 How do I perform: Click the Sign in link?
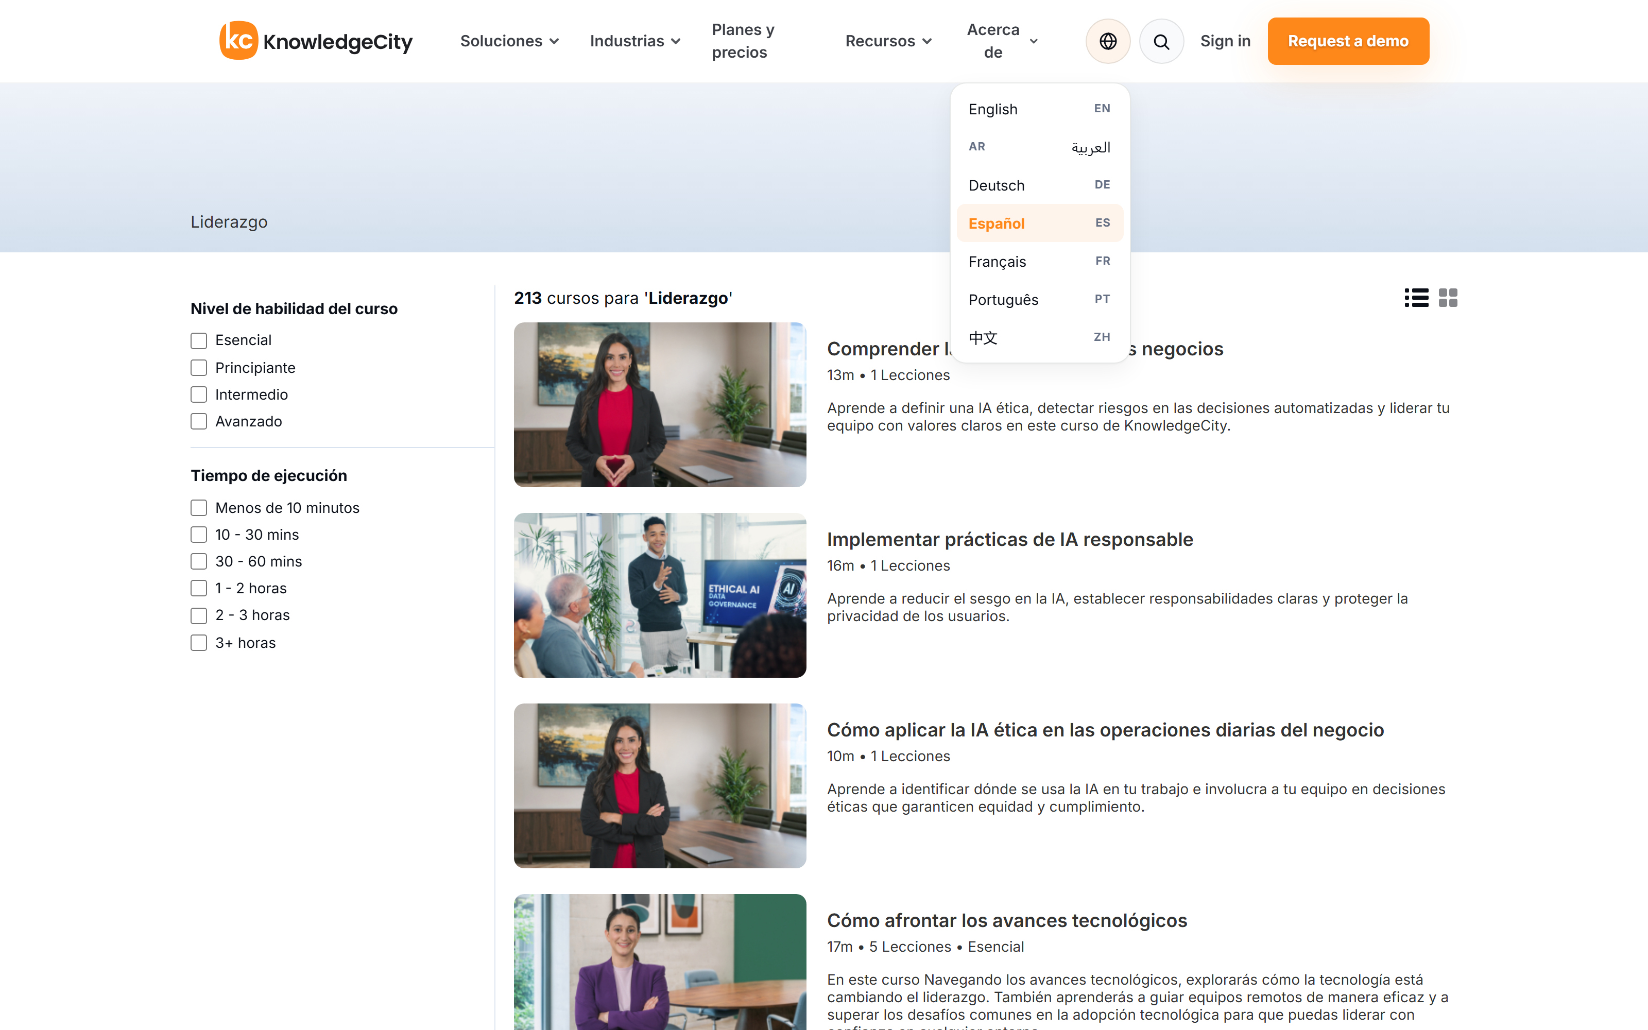(x=1225, y=41)
